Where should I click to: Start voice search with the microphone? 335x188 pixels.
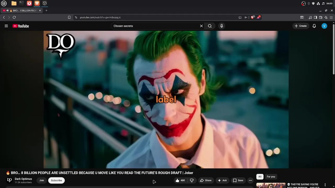pos(222,26)
